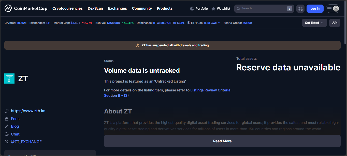Open the Portfolio pie chart icon
The image size is (347, 156).
(x=192, y=9)
